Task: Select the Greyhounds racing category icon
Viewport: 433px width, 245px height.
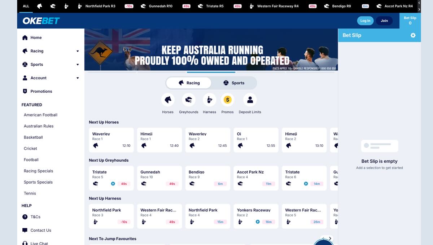Action: (x=188, y=100)
